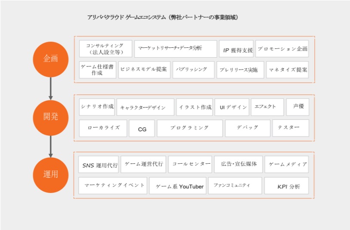350x230 pixels.
Task: Select the コンサルティング（法人設立等） box
Action: click(x=105, y=49)
